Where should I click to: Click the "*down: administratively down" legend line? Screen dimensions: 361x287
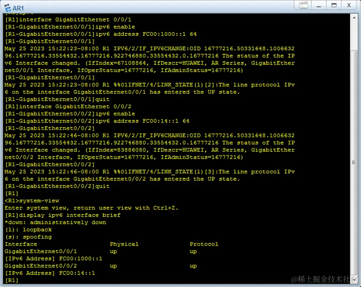[x=55, y=222]
